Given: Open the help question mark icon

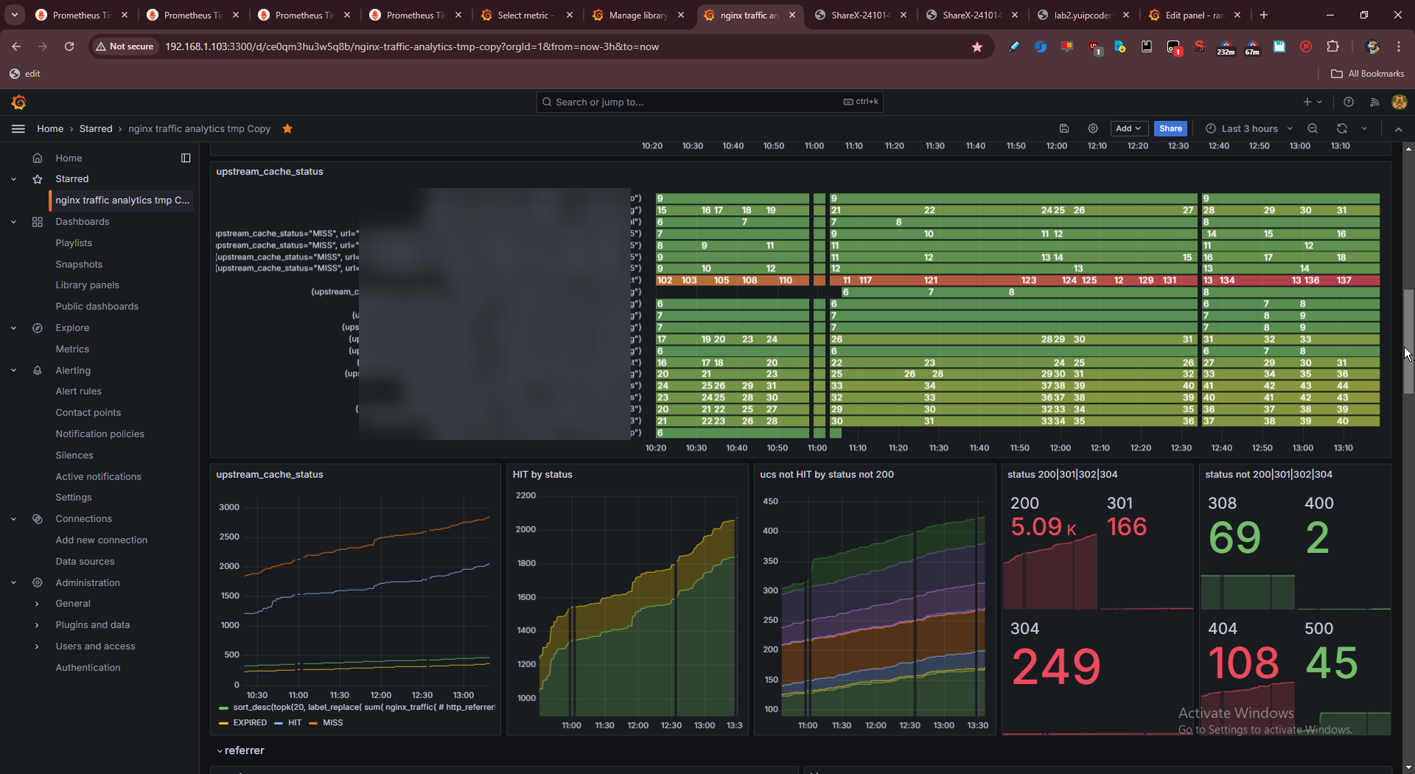Looking at the screenshot, I should point(1349,102).
